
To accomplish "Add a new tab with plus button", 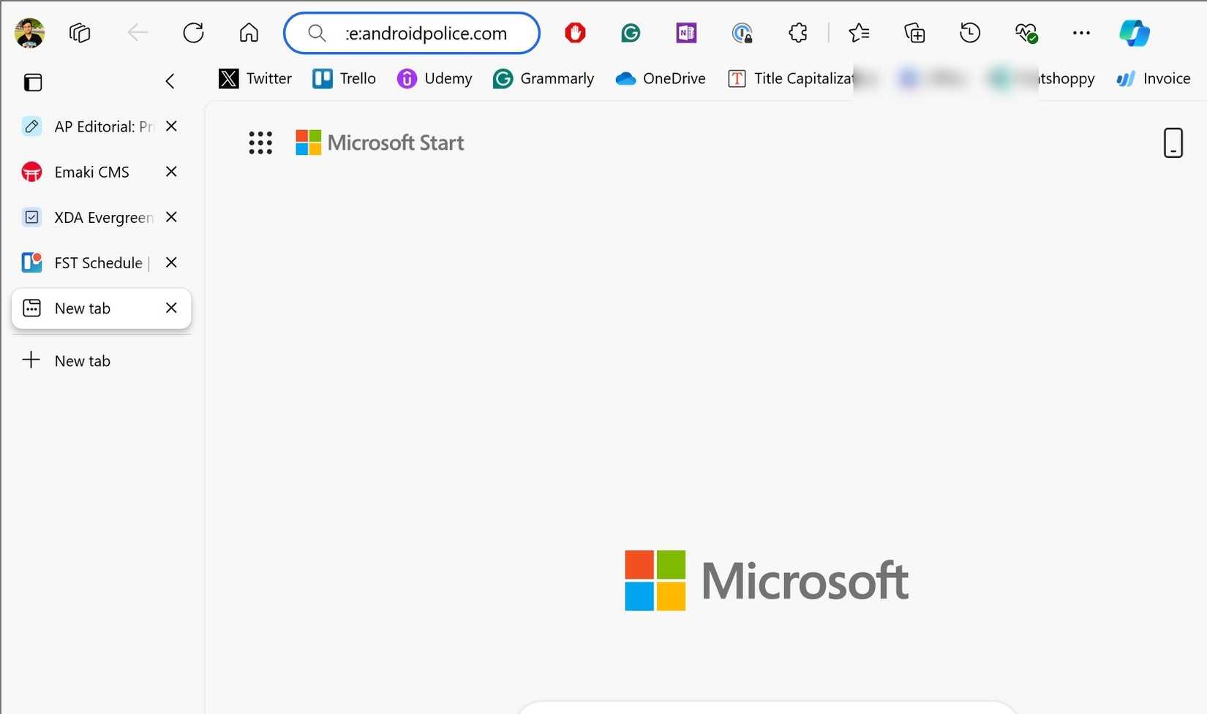I will pos(31,360).
